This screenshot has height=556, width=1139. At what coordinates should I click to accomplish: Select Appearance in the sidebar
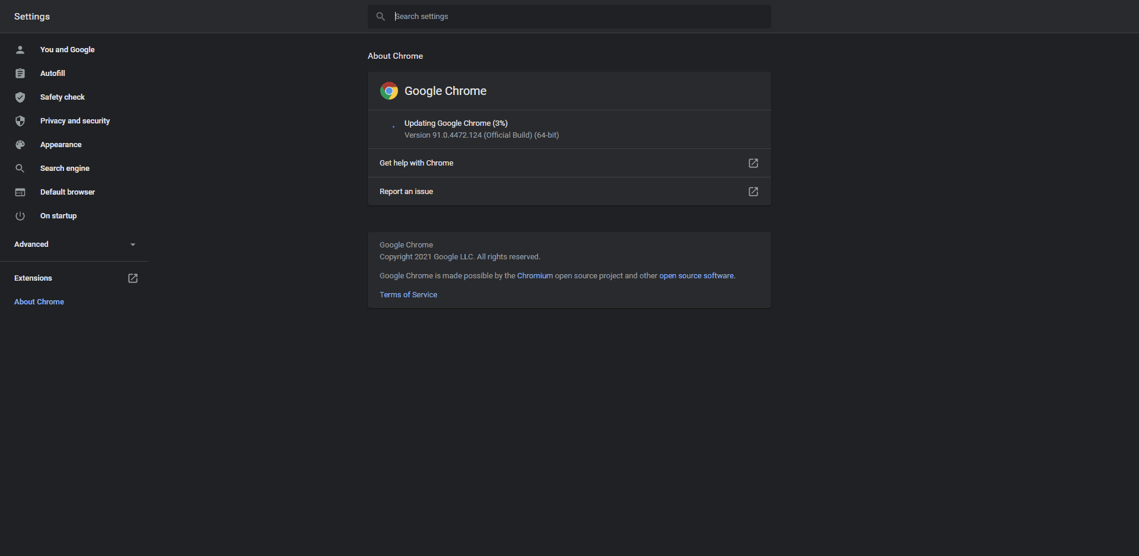coord(61,145)
